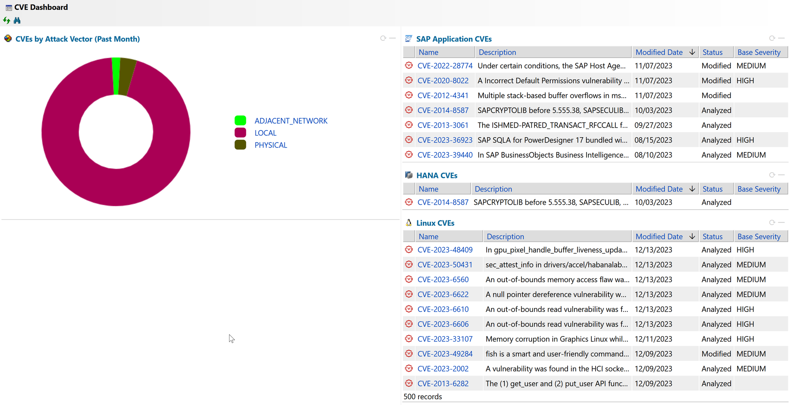Open the CVE-2022-28774 link
This screenshot has height=405, width=790.
pos(445,66)
